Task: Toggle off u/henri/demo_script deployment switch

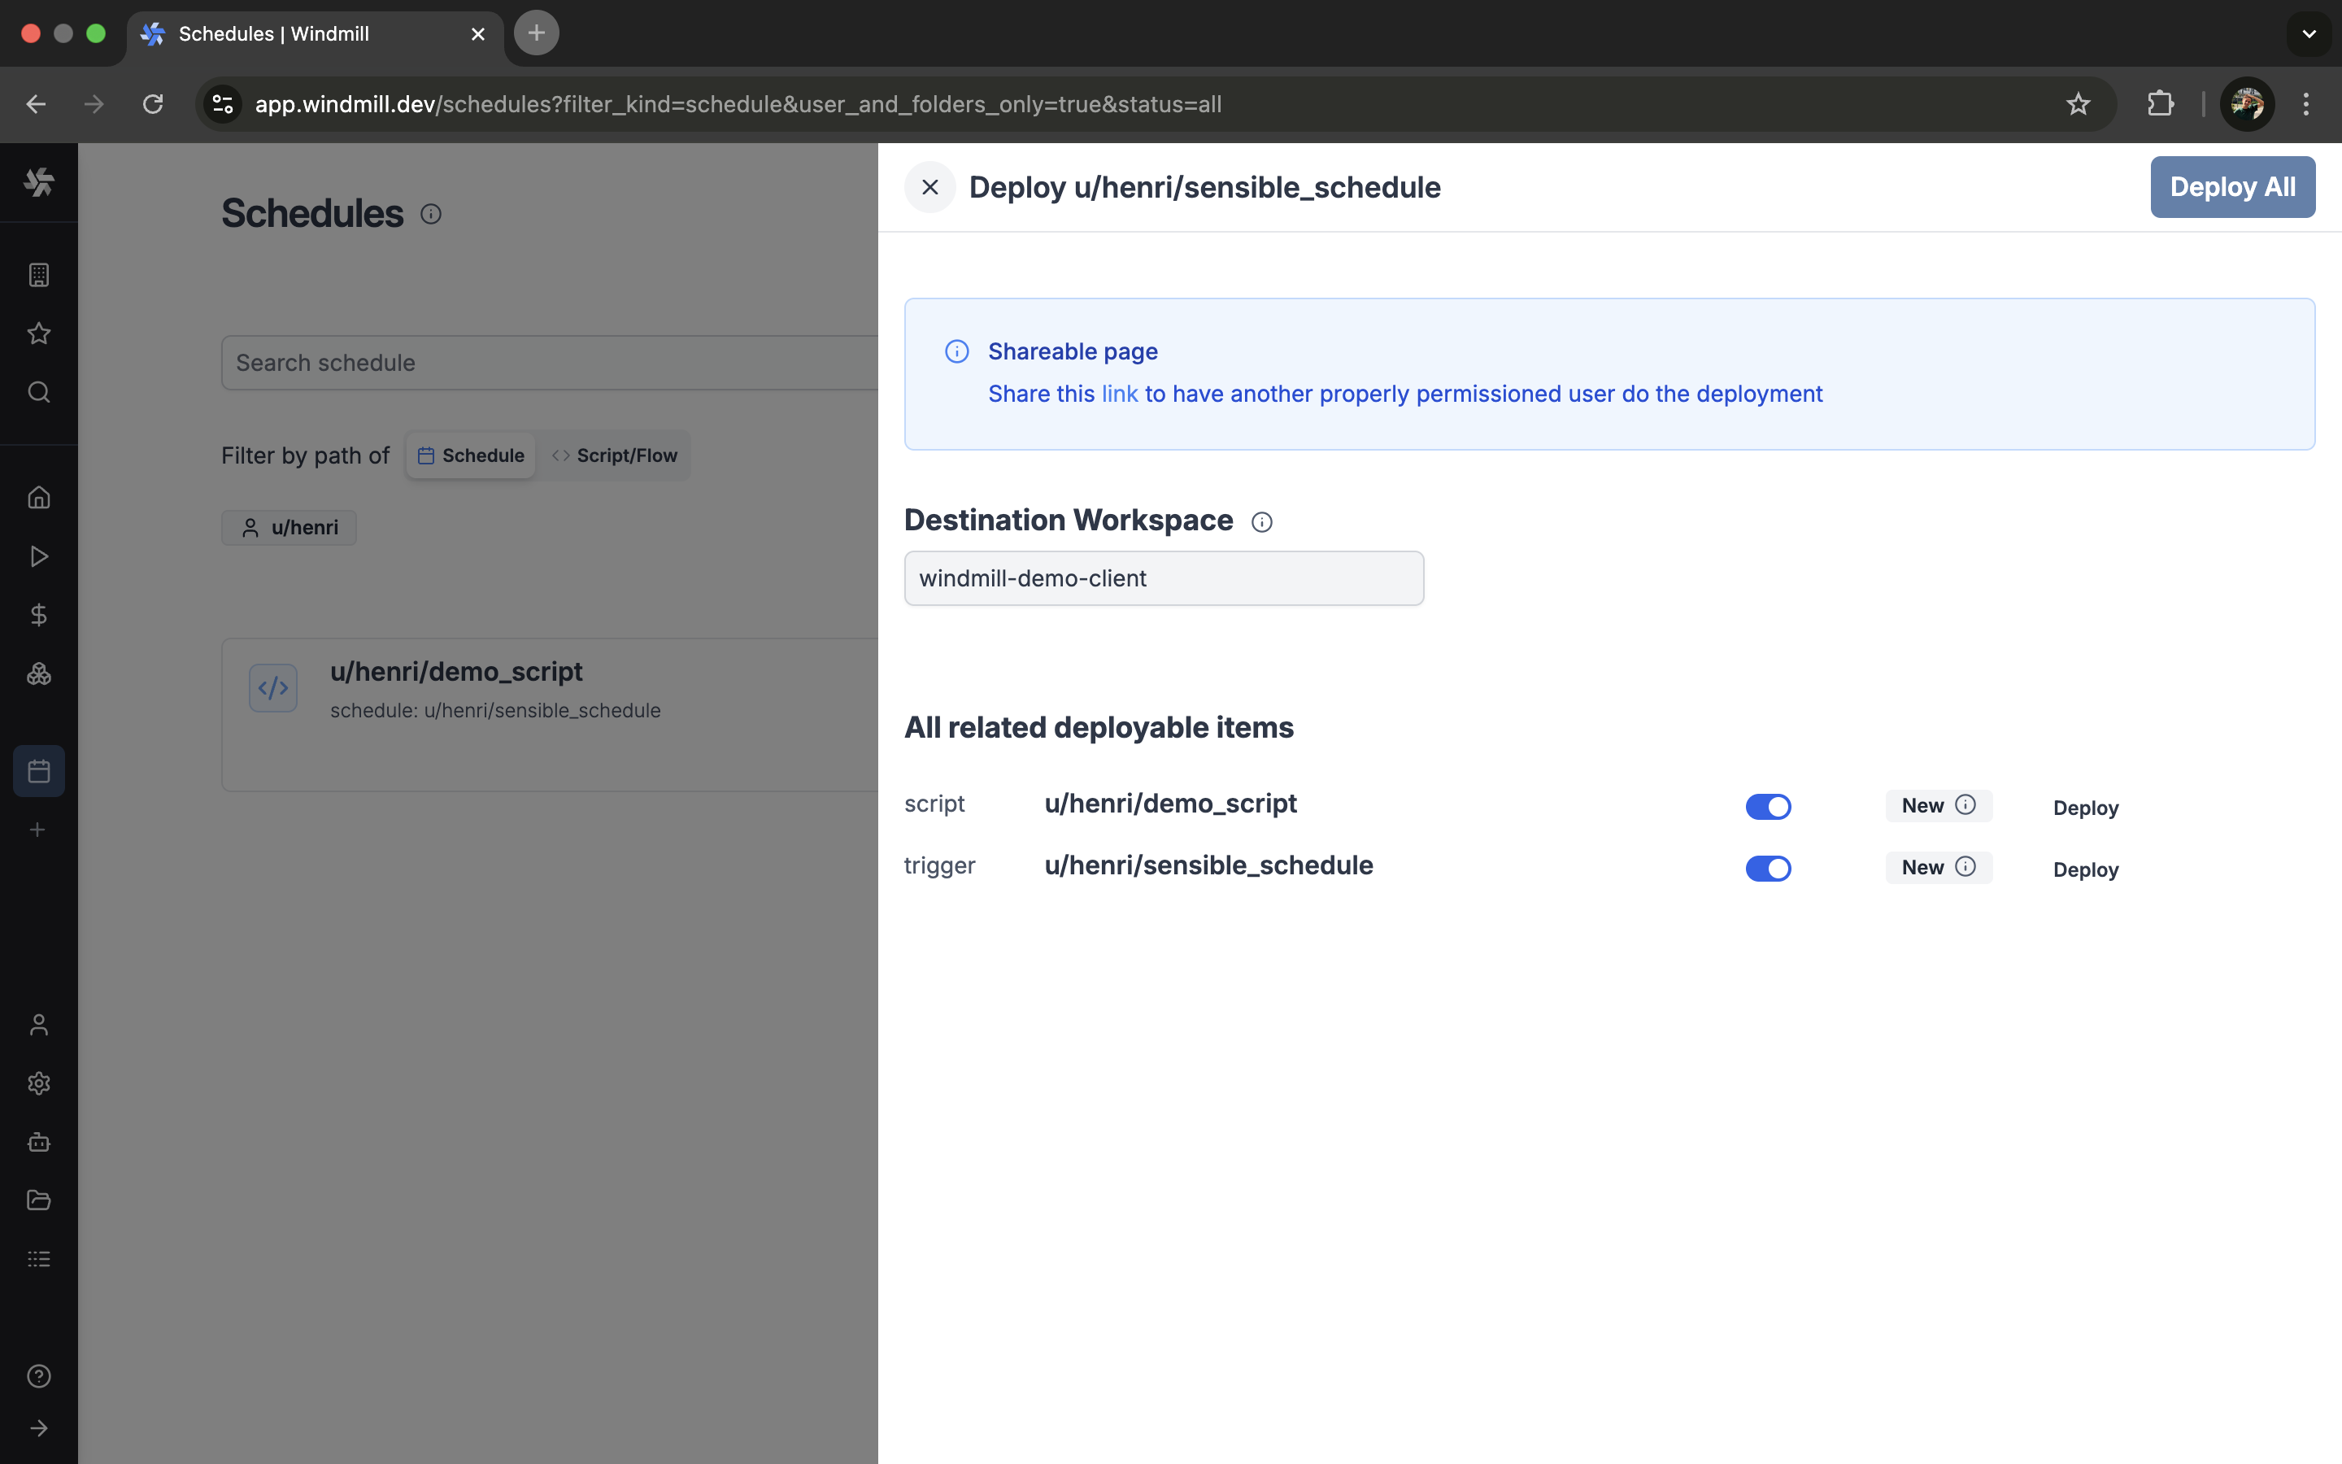Action: (x=1767, y=807)
